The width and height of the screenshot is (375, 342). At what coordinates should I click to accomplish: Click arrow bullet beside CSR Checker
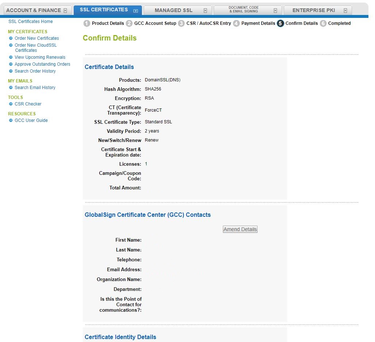(x=11, y=104)
